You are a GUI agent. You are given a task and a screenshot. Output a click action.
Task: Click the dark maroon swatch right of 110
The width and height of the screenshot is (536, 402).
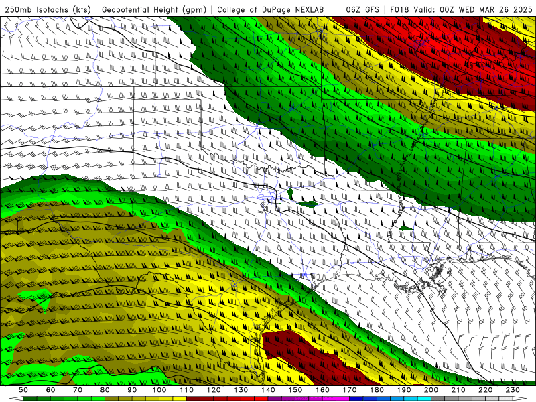(193, 399)
